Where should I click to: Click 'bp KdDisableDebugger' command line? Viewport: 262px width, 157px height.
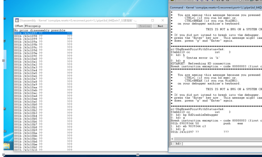tap(195, 115)
